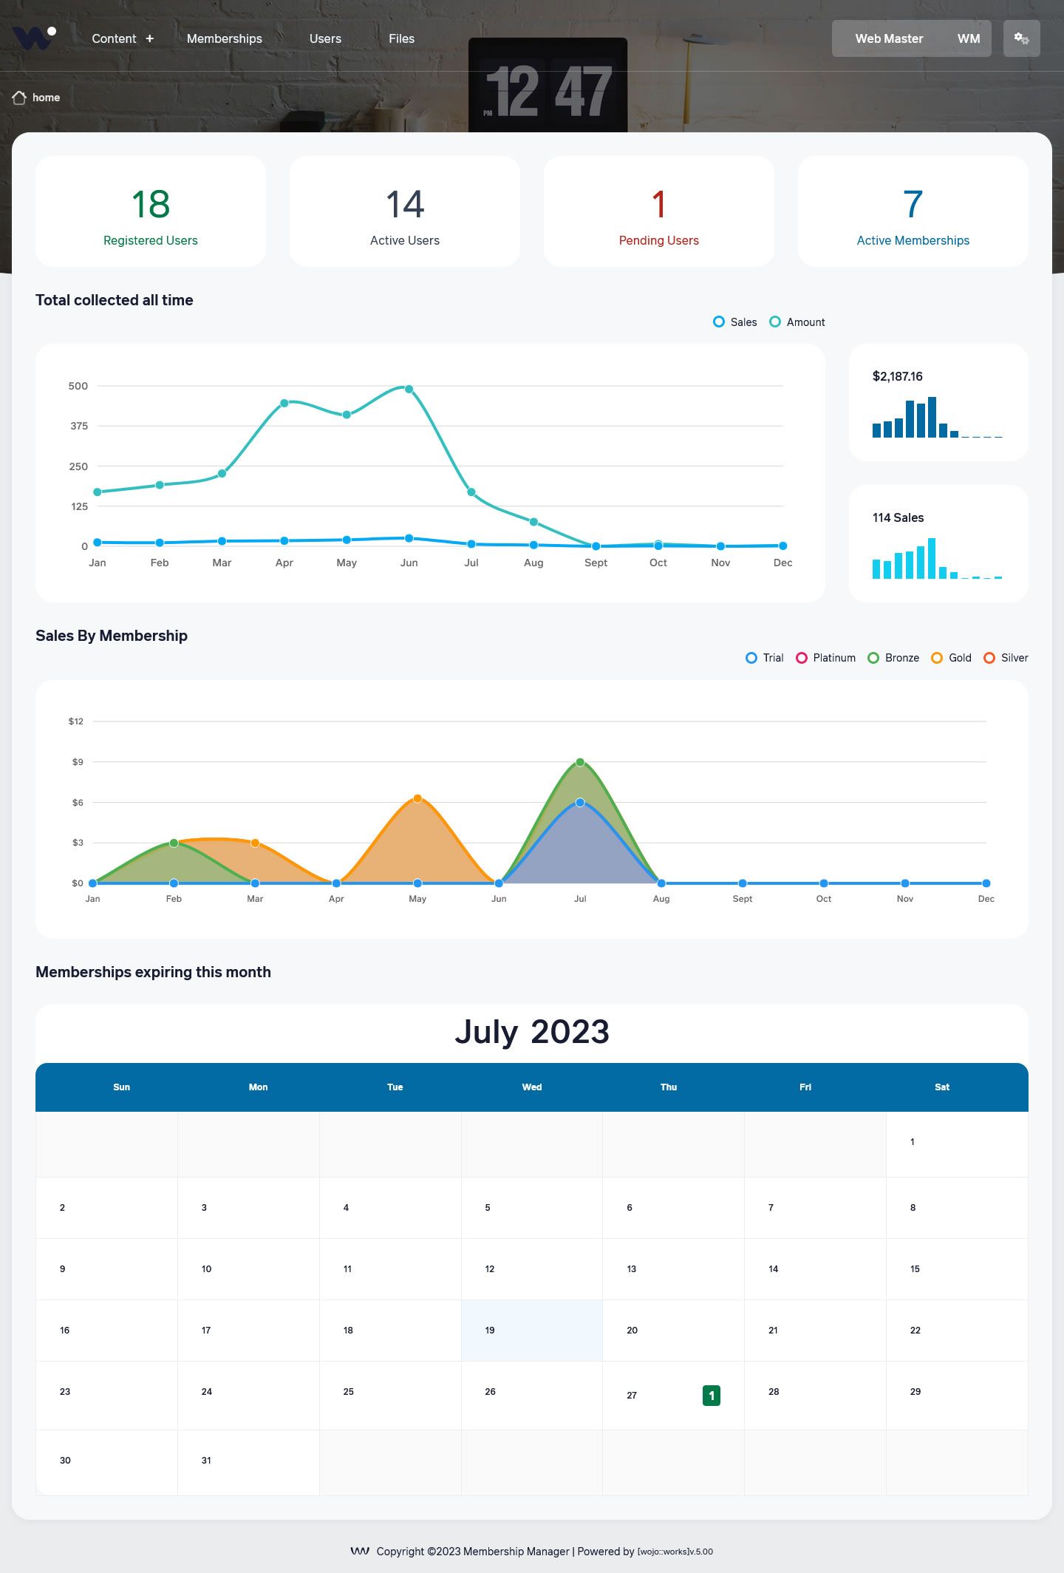
Task: Toggle the Sales series in legend
Action: (x=735, y=322)
